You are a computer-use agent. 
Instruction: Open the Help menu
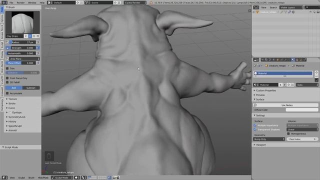42,2
